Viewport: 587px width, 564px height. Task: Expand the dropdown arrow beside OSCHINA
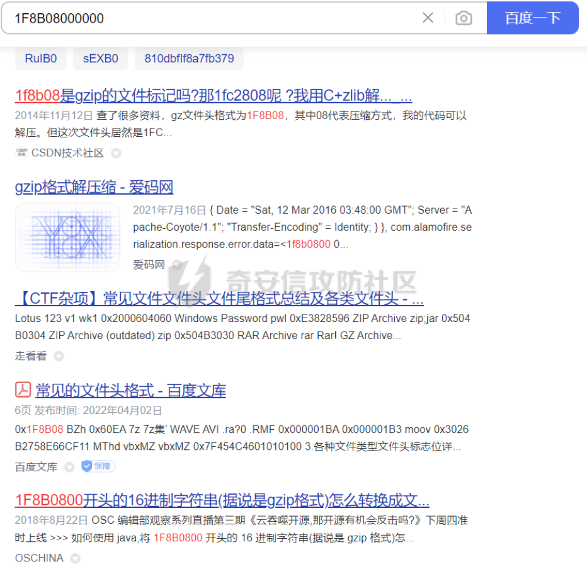75,558
